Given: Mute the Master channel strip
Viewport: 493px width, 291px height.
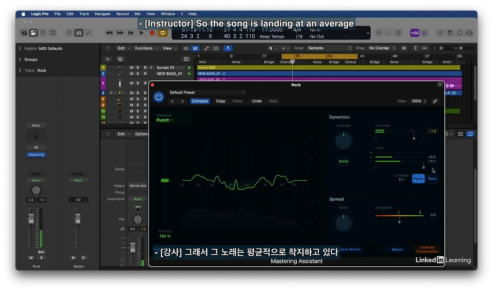Looking at the screenshot, I should click(74, 258).
